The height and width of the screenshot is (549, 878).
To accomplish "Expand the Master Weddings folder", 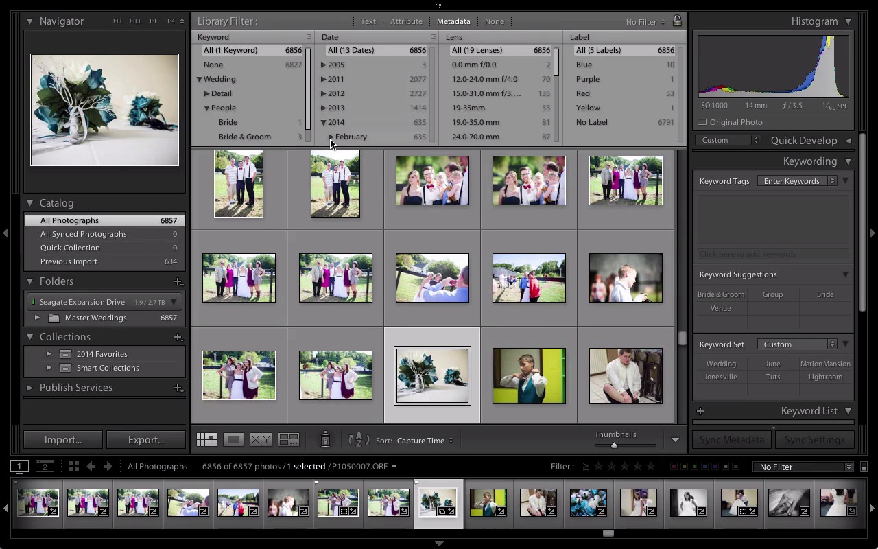I will (37, 318).
